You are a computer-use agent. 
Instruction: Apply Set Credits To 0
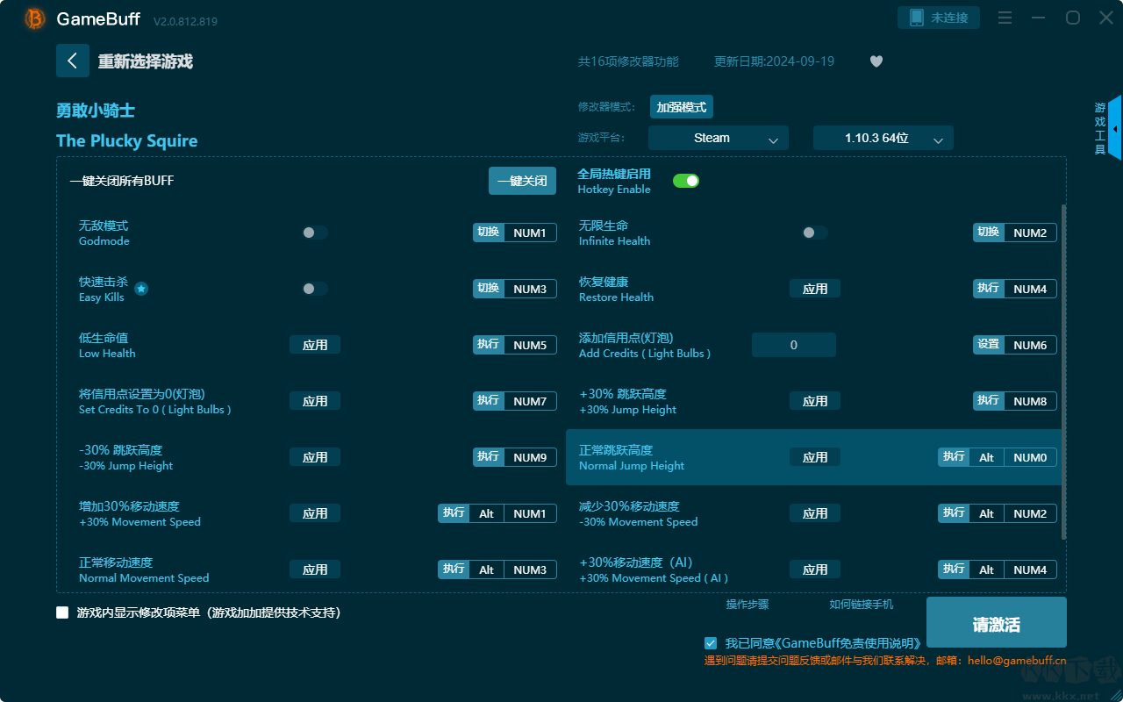pos(315,401)
